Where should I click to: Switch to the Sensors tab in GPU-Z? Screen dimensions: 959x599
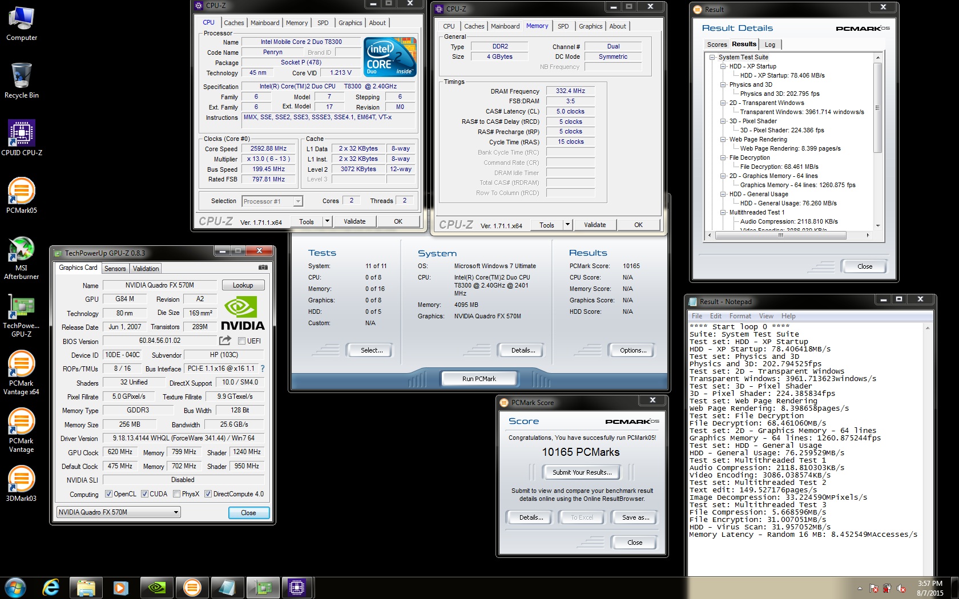pos(115,269)
